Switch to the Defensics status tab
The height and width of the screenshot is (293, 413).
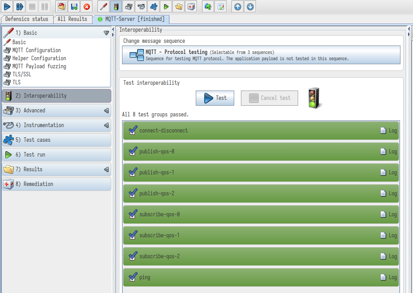[27, 19]
